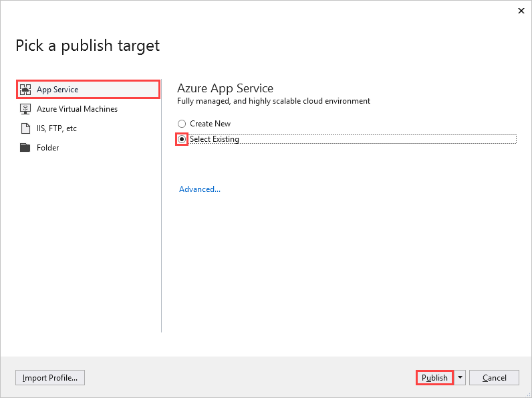Close the dialog with the X button

(521, 11)
